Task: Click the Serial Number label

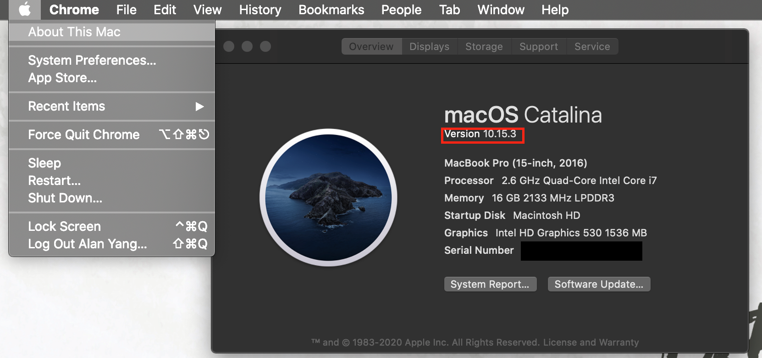Action: coord(479,250)
